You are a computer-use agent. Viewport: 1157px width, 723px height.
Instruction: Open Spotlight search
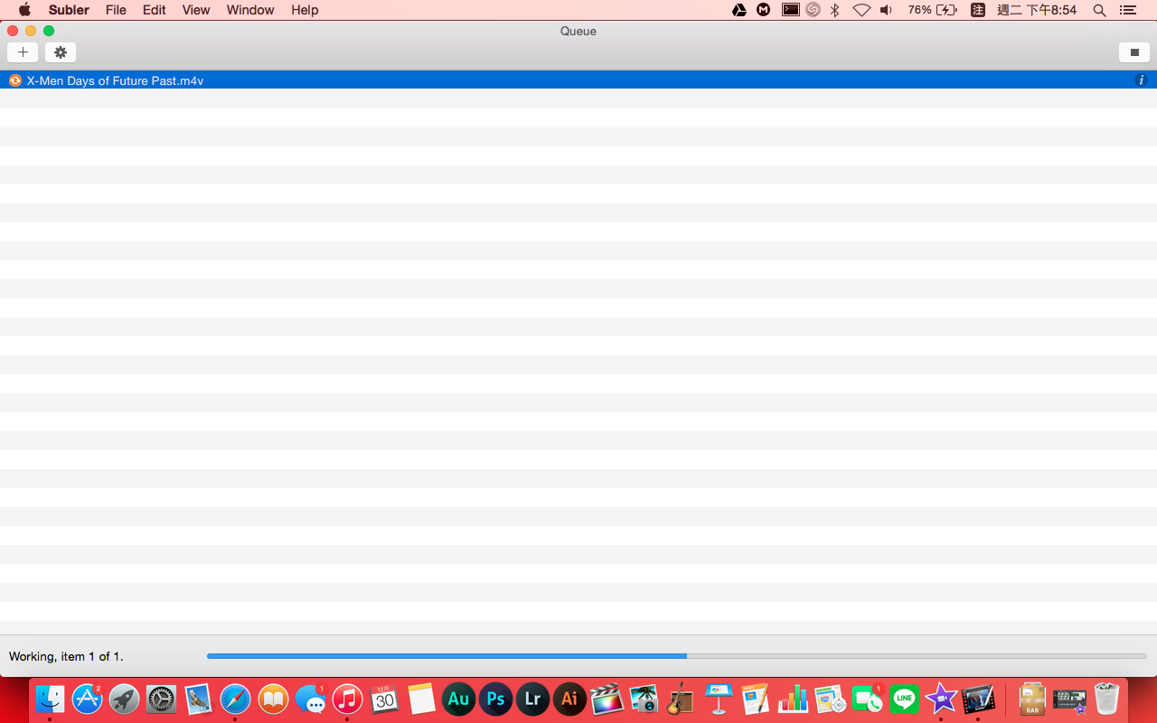click(x=1099, y=10)
